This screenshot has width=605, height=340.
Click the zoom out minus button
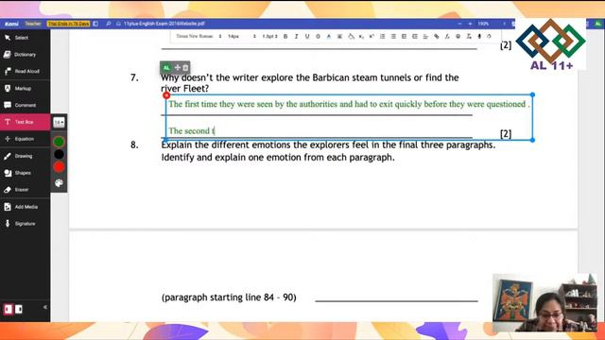tap(459, 24)
